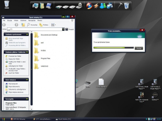Toggle the Foldery pane button
162x121 pixels.
(x=44, y=25)
